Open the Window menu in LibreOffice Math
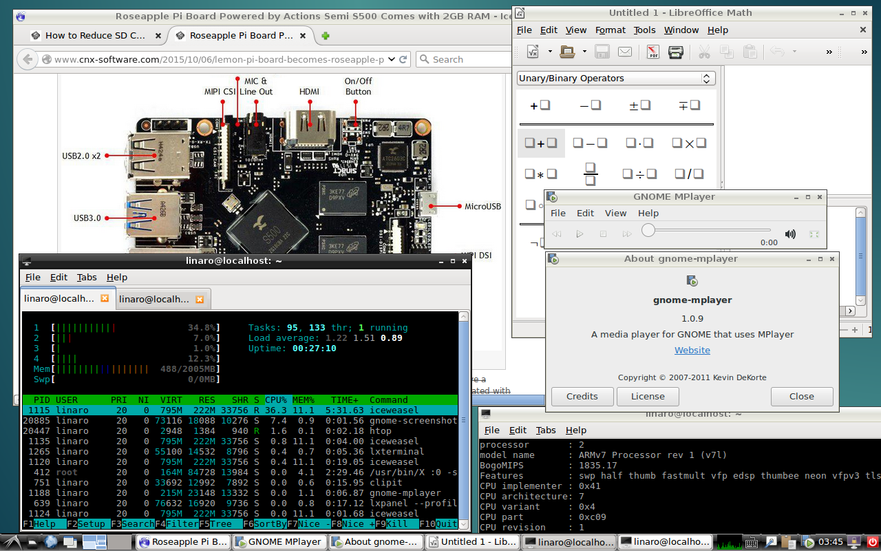881x551 pixels. tap(681, 30)
